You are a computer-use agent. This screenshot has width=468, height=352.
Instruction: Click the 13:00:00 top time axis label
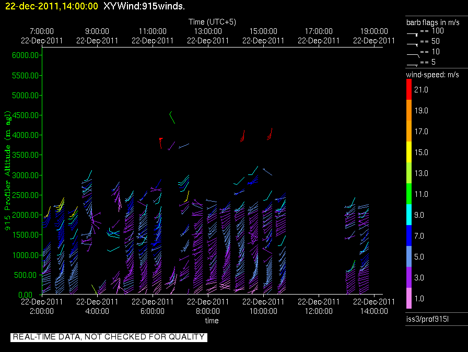(x=208, y=31)
